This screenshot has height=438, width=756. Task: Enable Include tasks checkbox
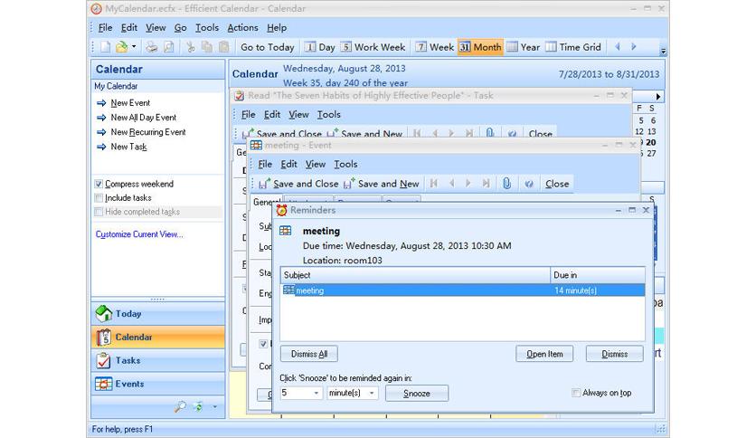(99, 198)
